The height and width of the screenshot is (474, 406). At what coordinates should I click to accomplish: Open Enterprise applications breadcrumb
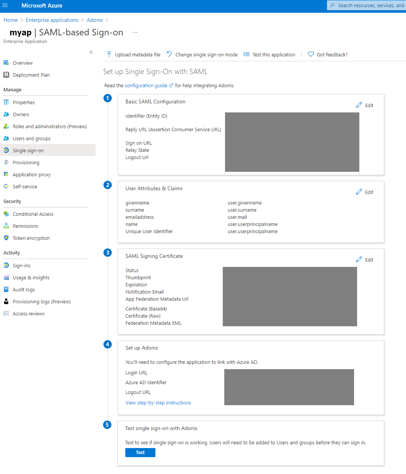[x=52, y=20]
